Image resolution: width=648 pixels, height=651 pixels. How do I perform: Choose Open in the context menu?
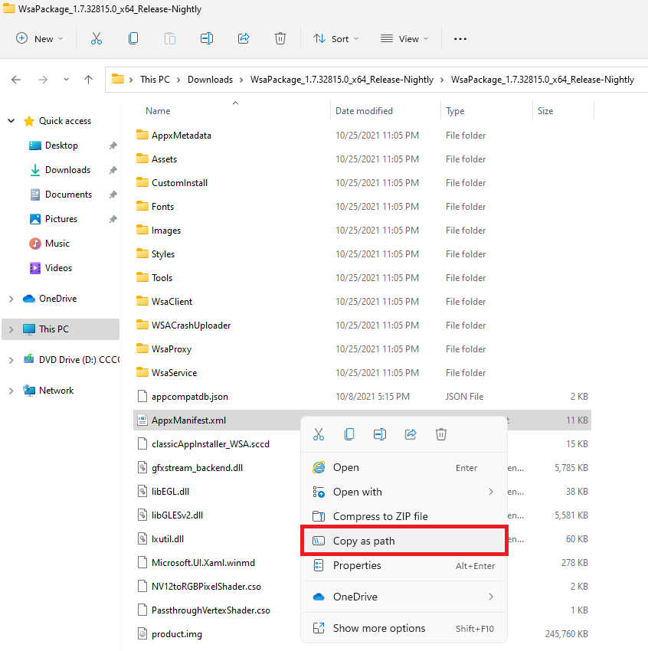pyautogui.click(x=404, y=467)
